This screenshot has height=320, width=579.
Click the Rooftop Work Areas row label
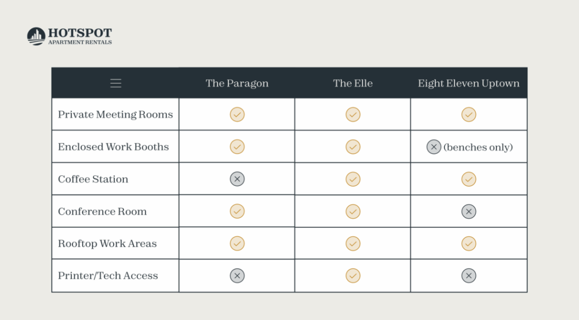[x=107, y=244]
